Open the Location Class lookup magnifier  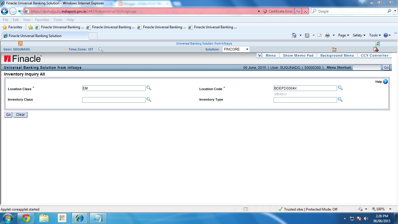coord(149,88)
